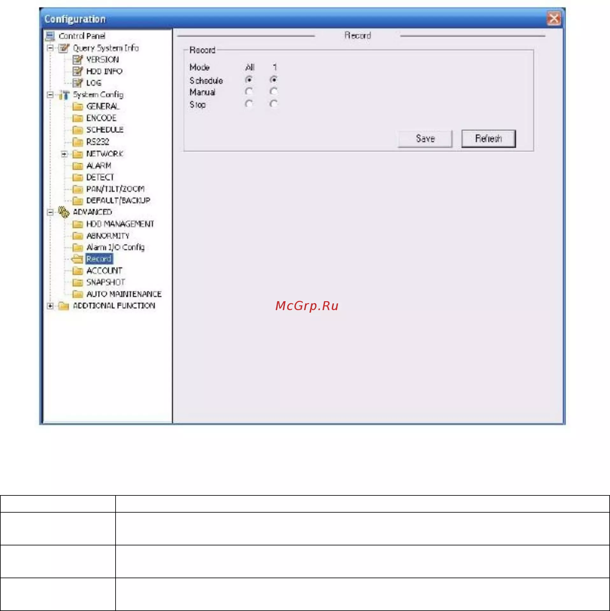The width and height of the screenshot is (610, 611).
Task: Click the HDD INFO document icon
Action: pyautogui.click(x=77, y=71)
